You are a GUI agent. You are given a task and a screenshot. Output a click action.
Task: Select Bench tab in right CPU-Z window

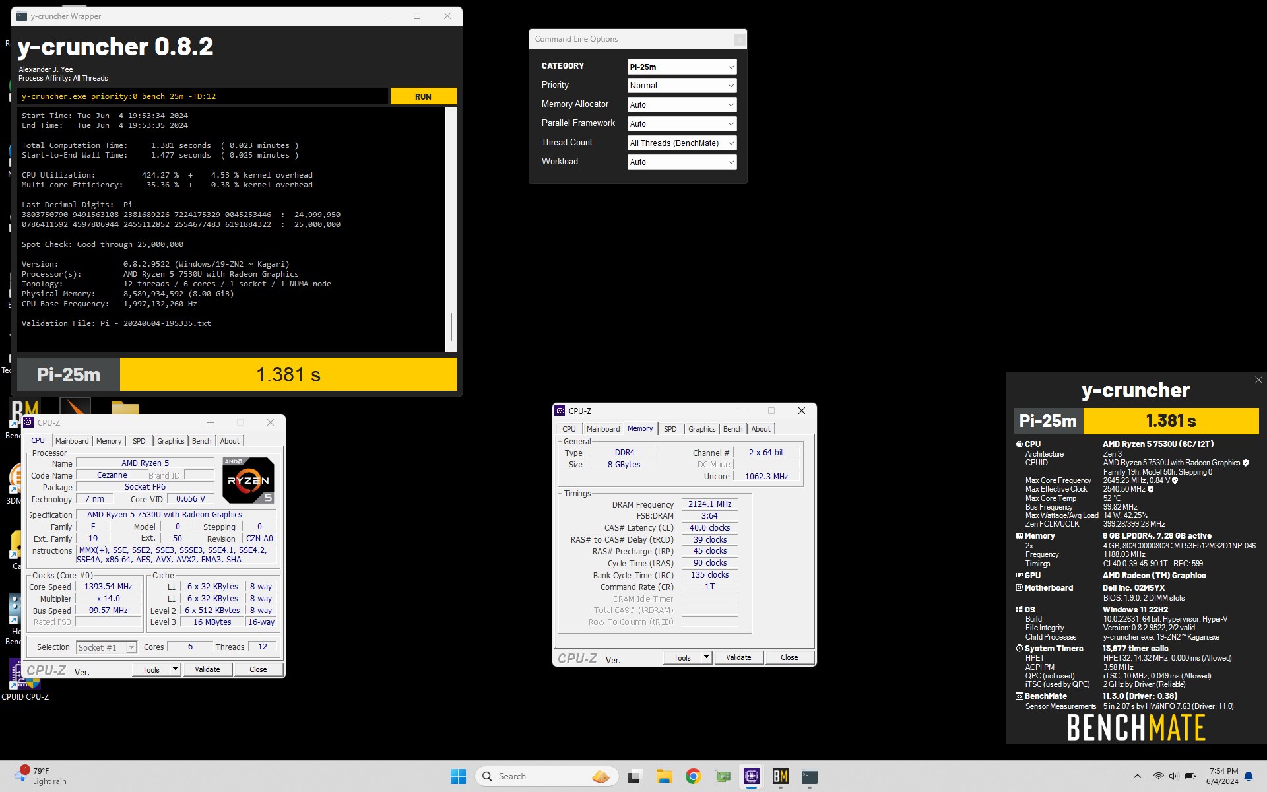click(732, 429)
